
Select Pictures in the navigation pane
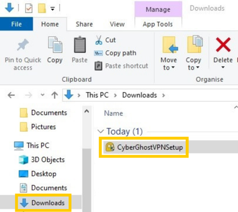coord(38,127)
